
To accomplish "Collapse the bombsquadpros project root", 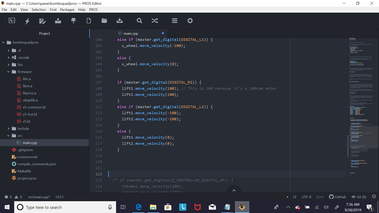I will [x=3, y=42].
